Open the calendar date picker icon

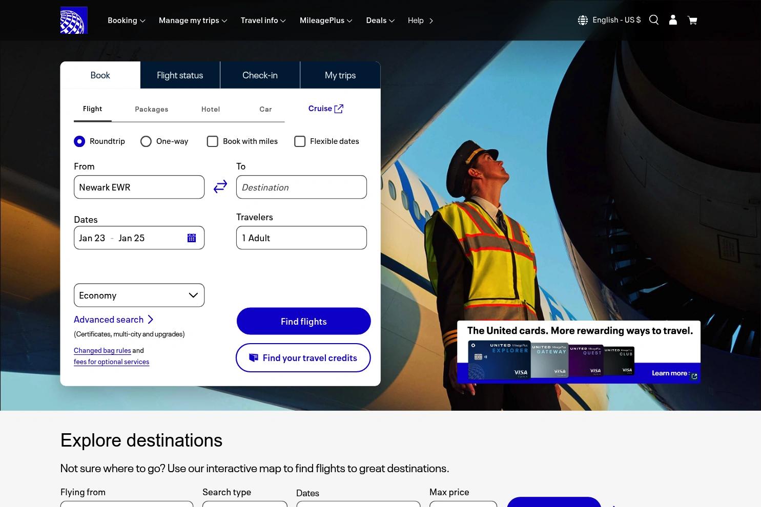(x=192, y=238)
